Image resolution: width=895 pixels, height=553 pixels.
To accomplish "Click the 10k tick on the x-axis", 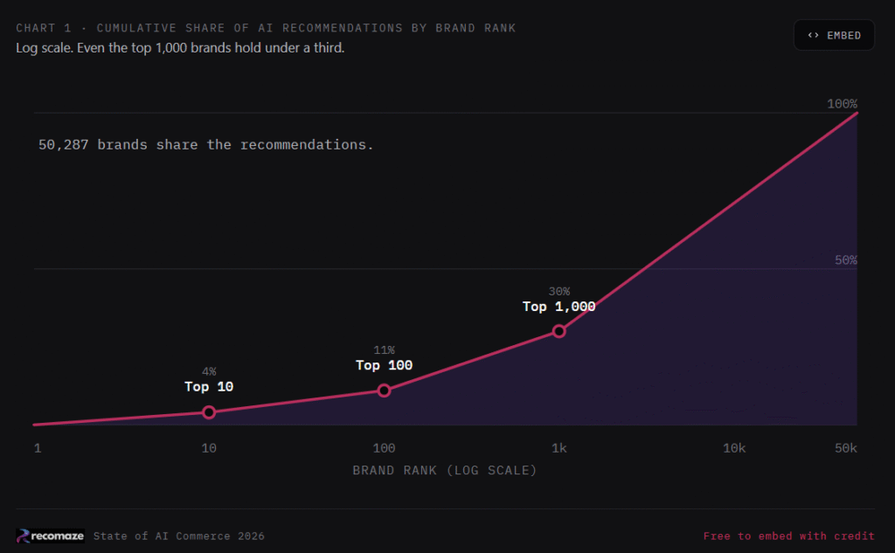I will coord(734,448).
